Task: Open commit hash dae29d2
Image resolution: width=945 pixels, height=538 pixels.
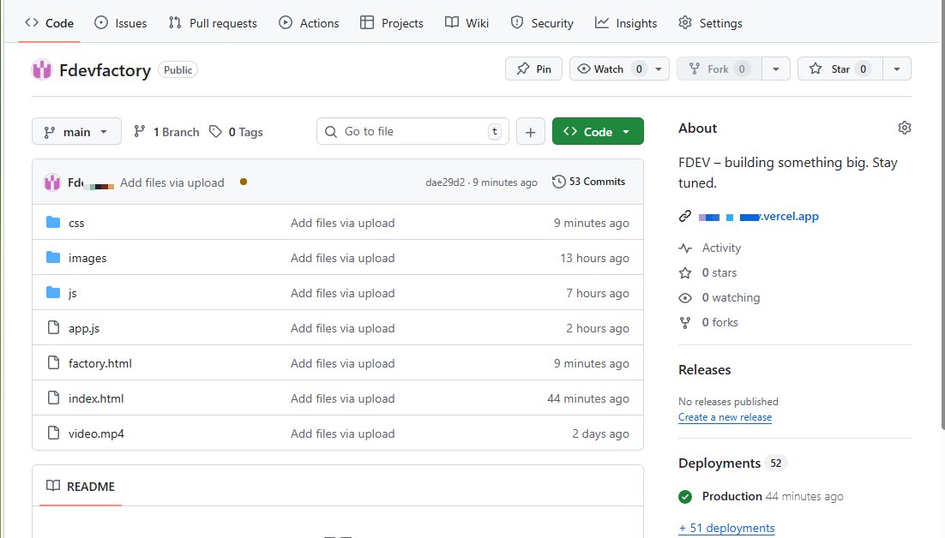Action: coord(445,182)
